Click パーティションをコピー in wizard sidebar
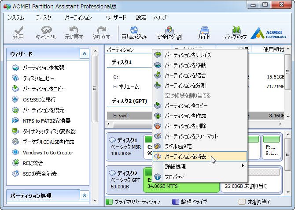This screenshot has height=210, width=295. click(44, 89)
